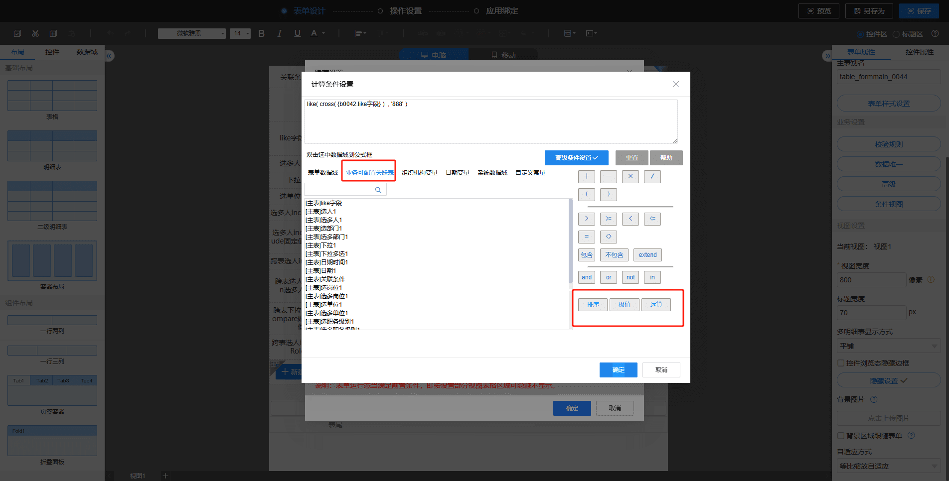The width and height of the screenshot is (949, 481).
Task: Expand 高级条件设置 options
Action: 577,157
